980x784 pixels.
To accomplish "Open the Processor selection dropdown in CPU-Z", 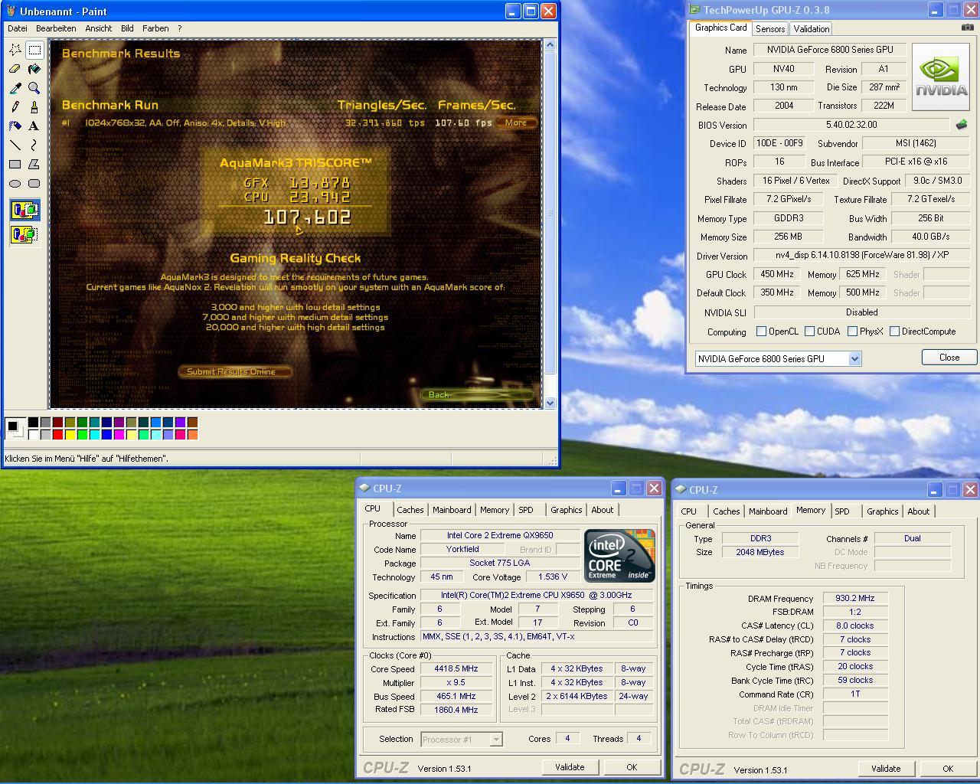I will pos(496,739).
